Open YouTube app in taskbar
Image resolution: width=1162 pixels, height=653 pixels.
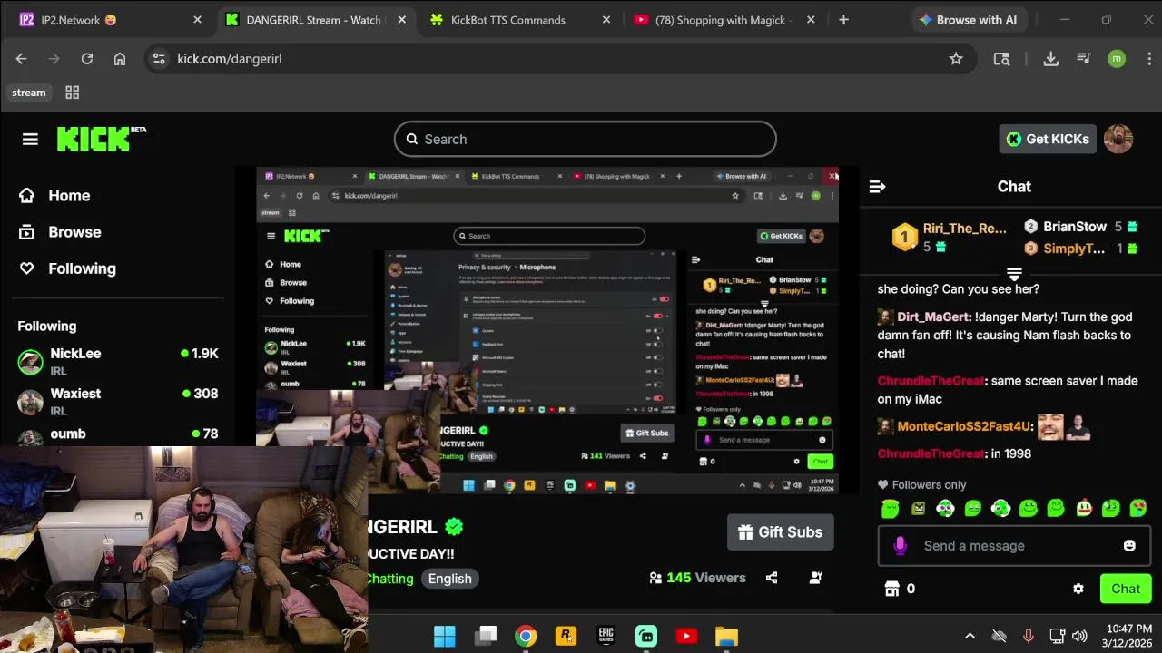tap(686, 636)
